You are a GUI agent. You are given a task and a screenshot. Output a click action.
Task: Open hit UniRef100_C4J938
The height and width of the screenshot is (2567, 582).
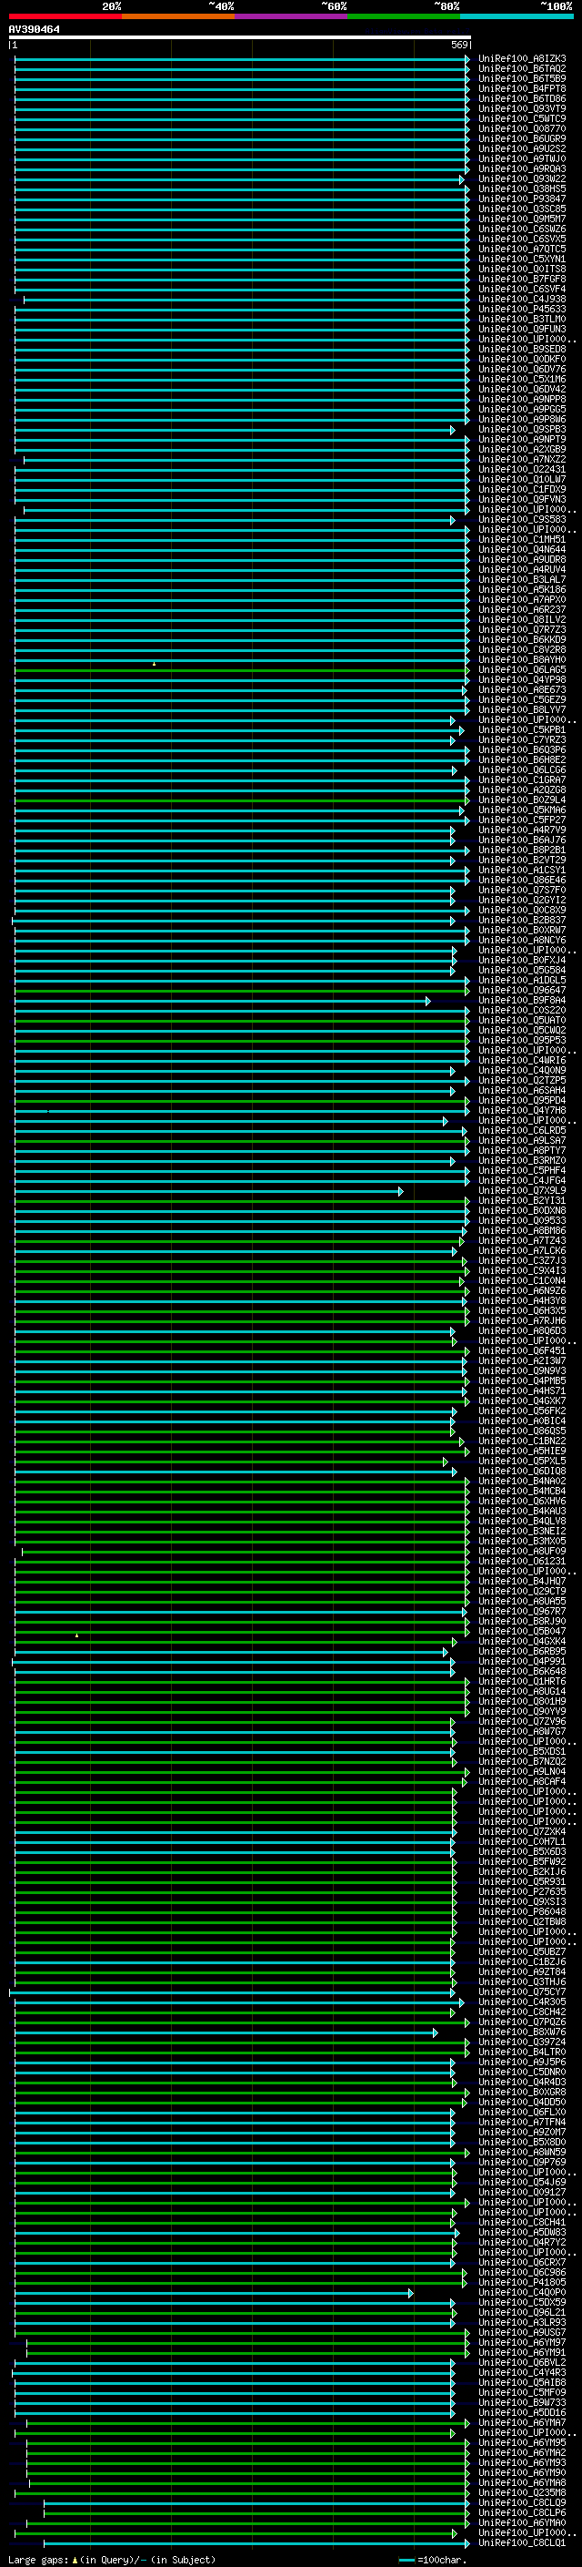[x=522, y=299]
